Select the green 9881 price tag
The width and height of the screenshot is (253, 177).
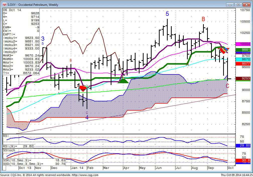(243, 50)
